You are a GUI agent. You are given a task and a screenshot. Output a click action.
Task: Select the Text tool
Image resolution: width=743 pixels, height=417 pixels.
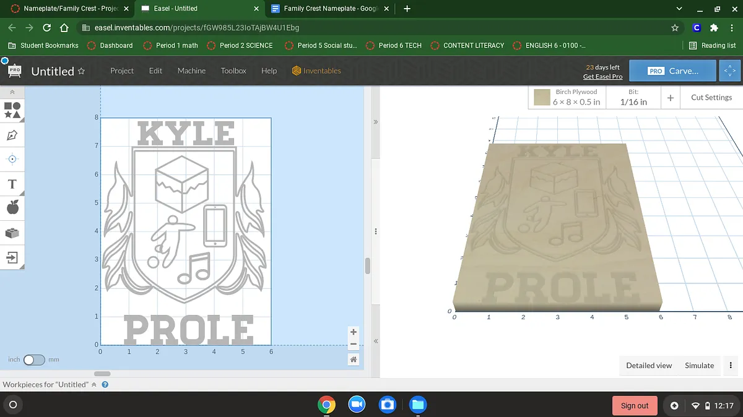[12, 184]
